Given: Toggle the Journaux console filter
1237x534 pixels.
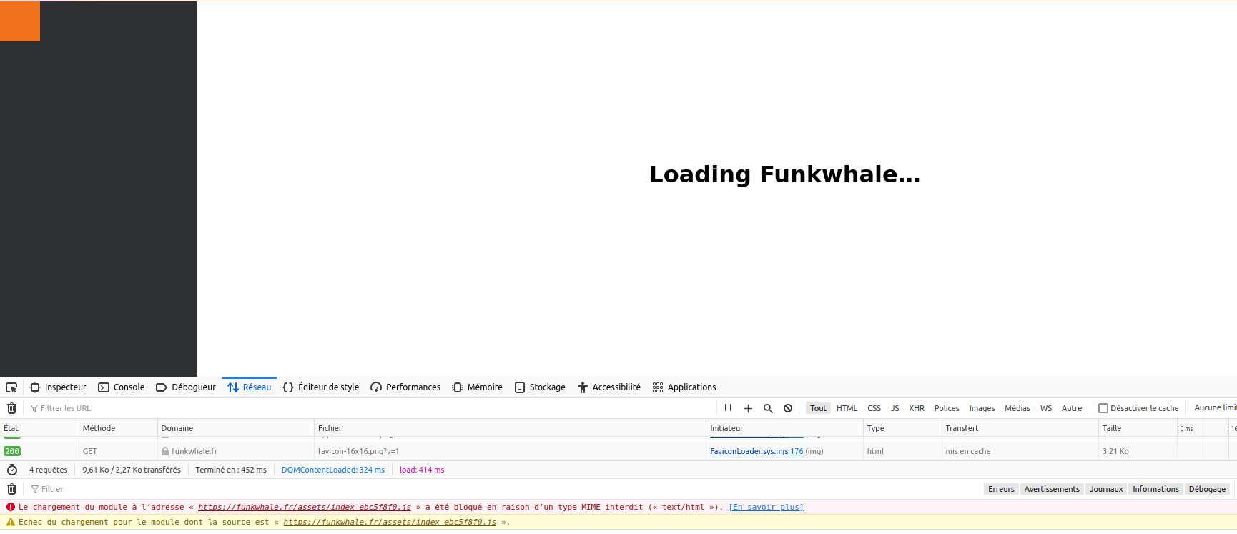Looking at the screenshot, I should pos(1106,489).
